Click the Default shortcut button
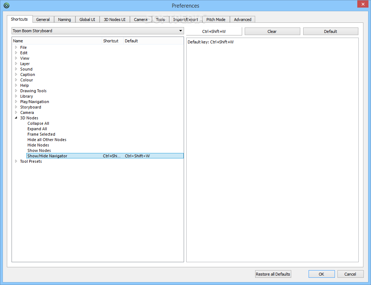 point(331,31)
